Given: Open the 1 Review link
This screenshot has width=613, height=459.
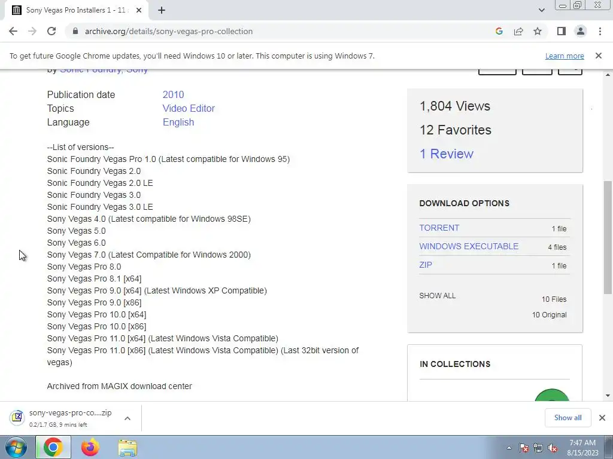Looking at the screenshot, I should pyautogui.click(x=446, y=154).
